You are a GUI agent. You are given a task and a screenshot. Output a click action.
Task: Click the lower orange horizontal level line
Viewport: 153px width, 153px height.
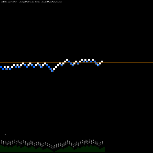click(76, 62)
